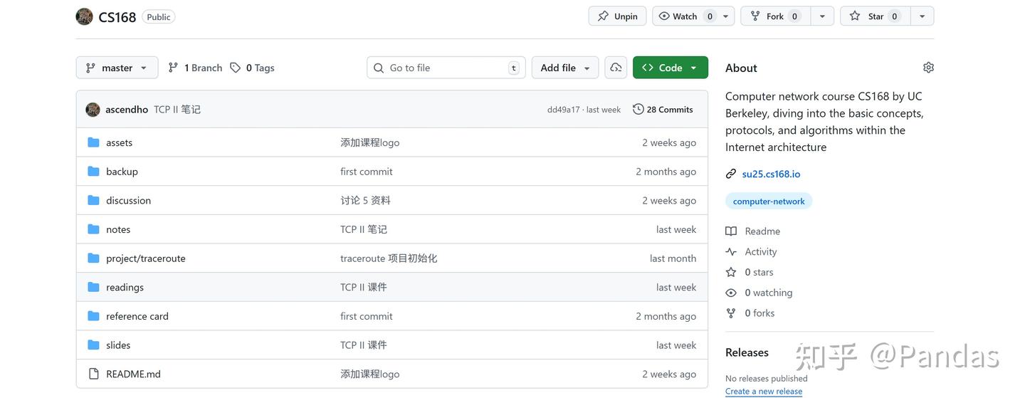Open the 0 stars sidebar link
Viewport: 1025px width, 398px height.
(759, 272)
